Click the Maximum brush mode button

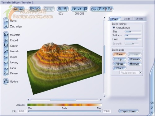coord(135,59)
